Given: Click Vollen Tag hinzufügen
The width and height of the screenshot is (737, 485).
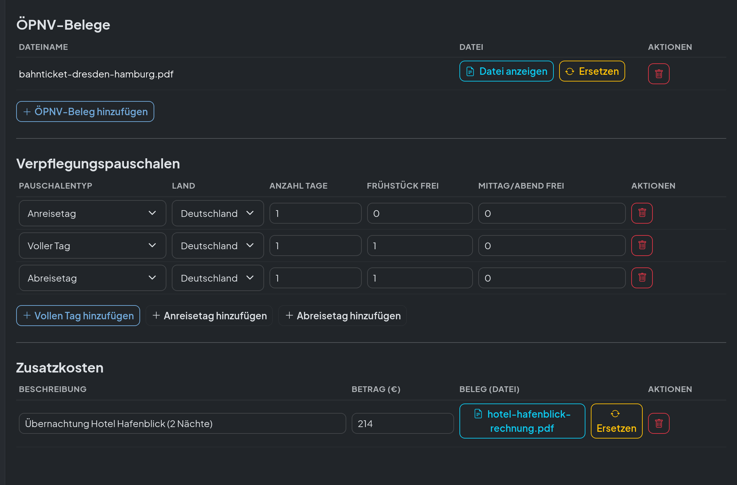Looking at the screenshot, I should pos(78,316).
